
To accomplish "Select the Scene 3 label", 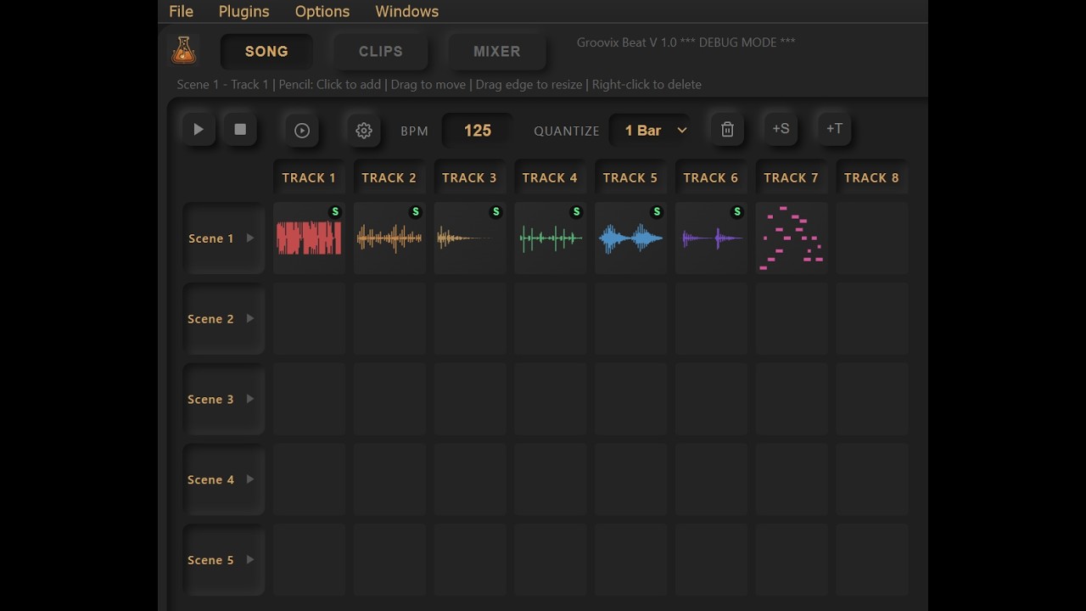I will [x=211, y=400].
